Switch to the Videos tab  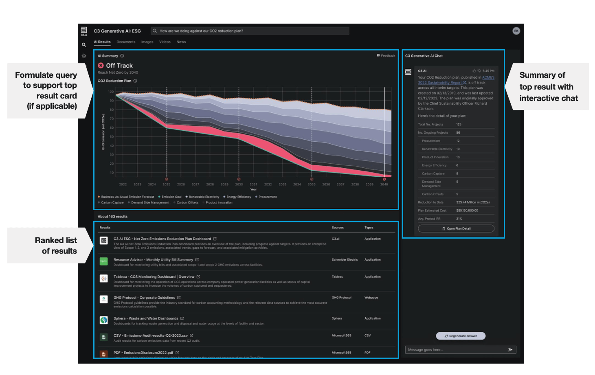pyautogui.click(x=165, y=42)
